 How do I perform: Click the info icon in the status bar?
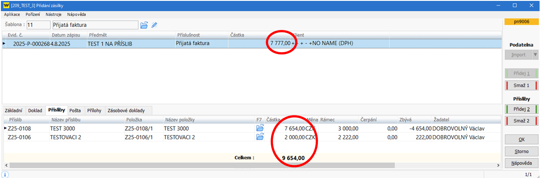5,174
